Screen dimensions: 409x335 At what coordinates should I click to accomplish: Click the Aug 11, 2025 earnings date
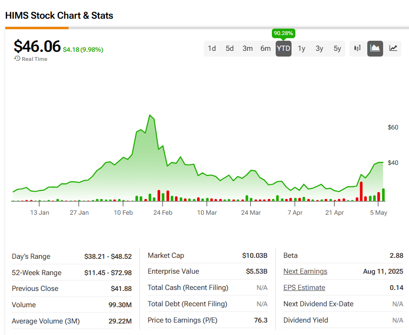tap(383, 271)
